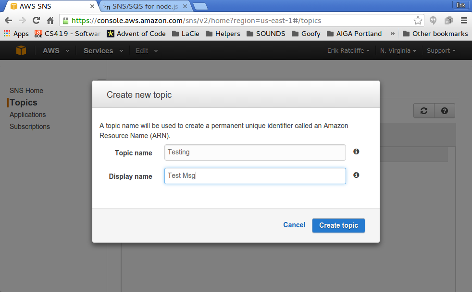Click the Create topic button
The image size is (472, 292).
[338, 225]
